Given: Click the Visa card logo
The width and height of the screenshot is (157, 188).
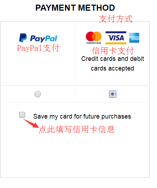Looking at the screenshot, I should click(x=116, y=38).
